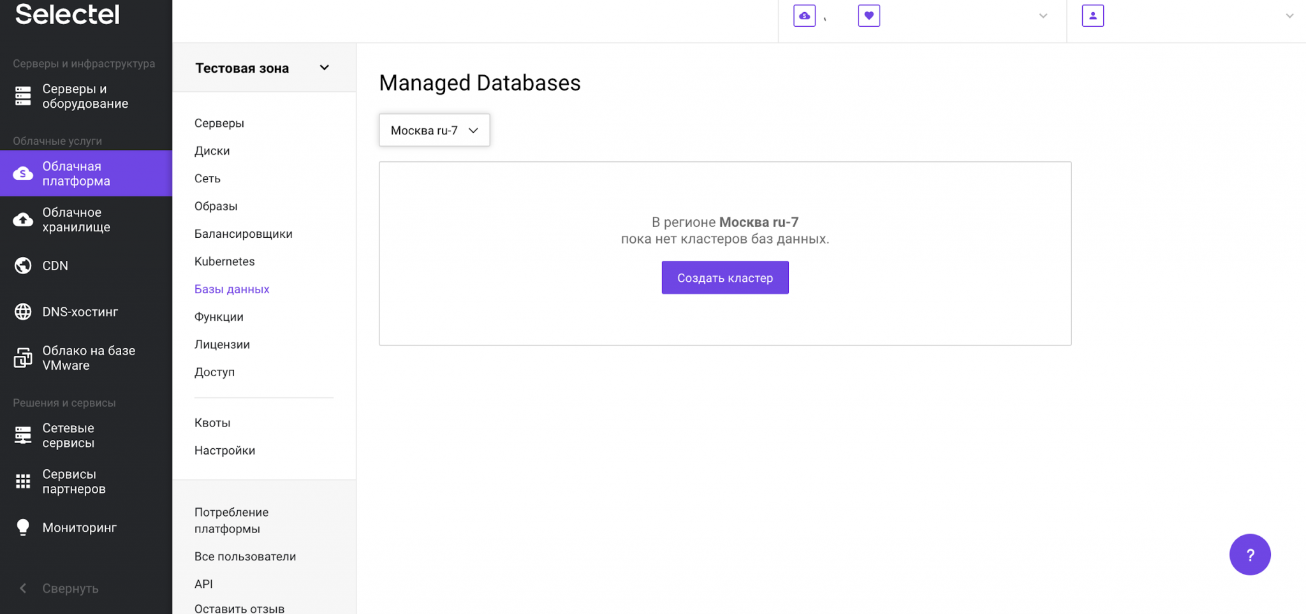Select the CDN globe icon
This screenshot has height=614, width=1306.
click(x=23, y=266)
